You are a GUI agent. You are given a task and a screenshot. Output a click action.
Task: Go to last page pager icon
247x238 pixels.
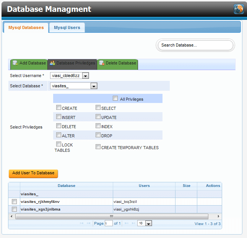tap(133, 224)
